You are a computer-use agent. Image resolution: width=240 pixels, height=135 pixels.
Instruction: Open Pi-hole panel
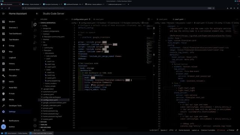pyautogui.click(x=12, y=94)
